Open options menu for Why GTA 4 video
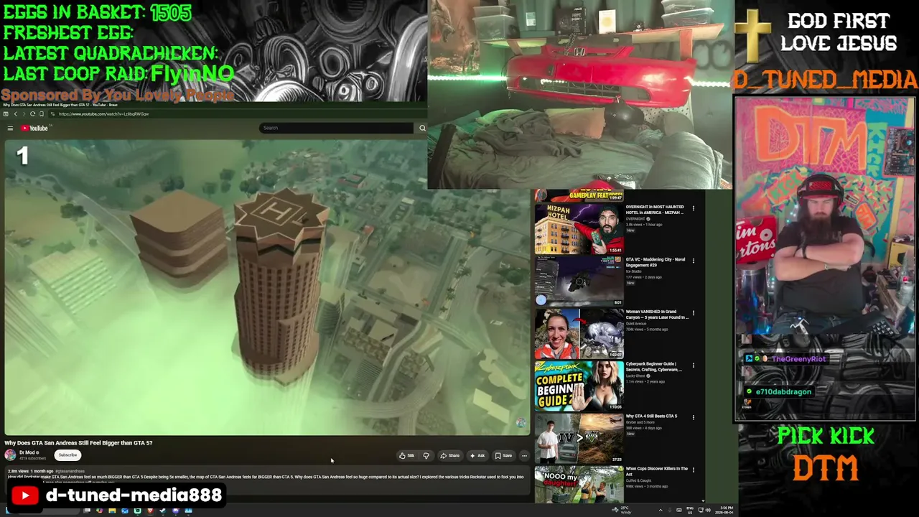The width and height of the screenshot is (919, 517). 694,417
